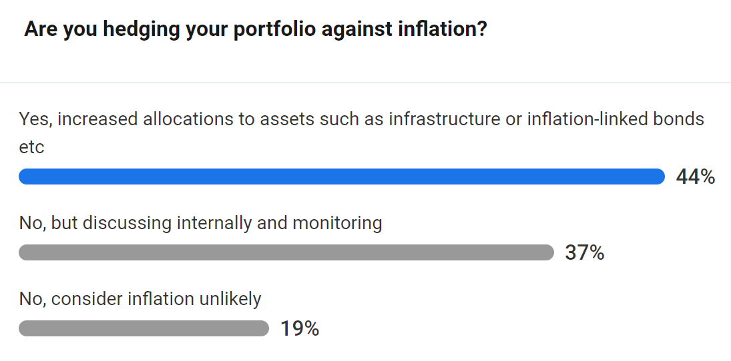731x361 pixels.
Task: Click the gray 37% result bar
Action: (286, 252)
